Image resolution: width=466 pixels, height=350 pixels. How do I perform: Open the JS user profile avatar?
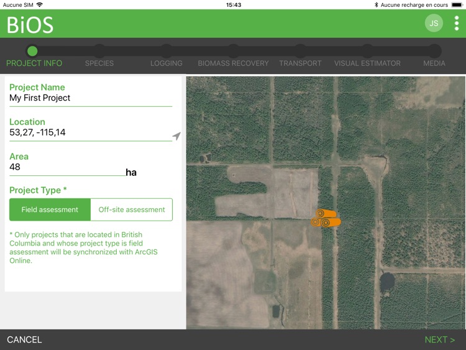(x=434, y=23)
